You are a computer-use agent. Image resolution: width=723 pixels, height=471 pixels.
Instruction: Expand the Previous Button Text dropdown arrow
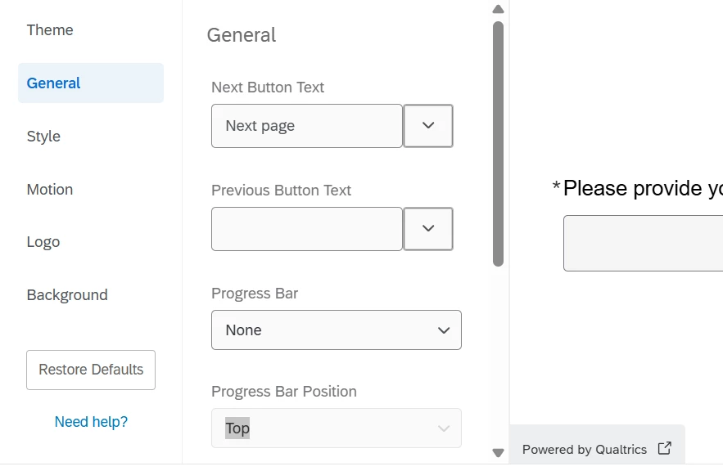[x=428, y=229]
